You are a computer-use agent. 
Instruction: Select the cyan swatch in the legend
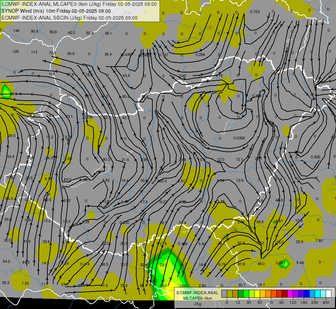click(x=318, y=294)
